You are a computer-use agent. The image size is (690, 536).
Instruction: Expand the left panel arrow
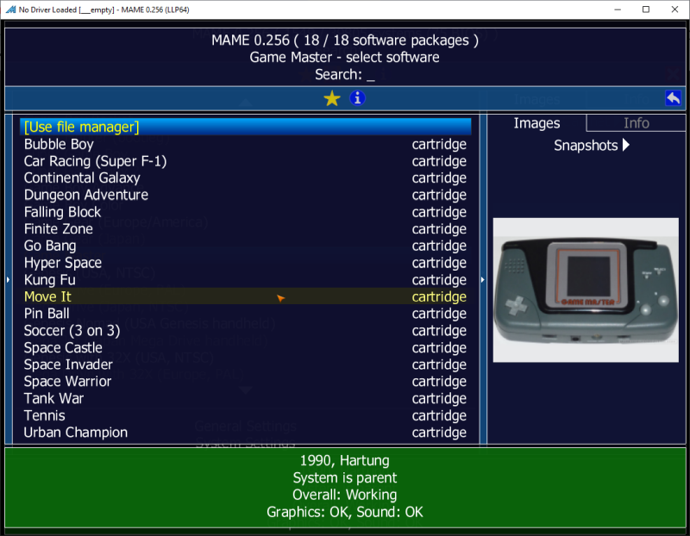coord(8,280)
